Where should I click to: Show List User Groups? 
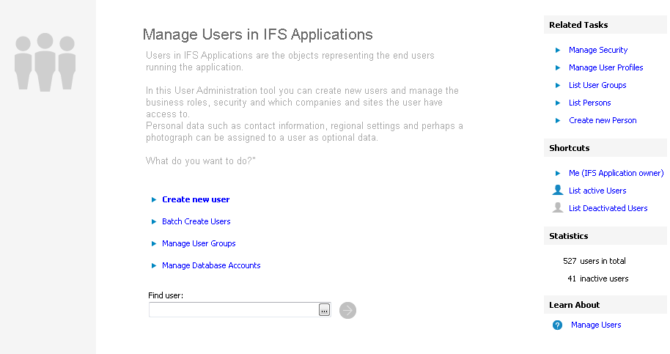(597, 85)
